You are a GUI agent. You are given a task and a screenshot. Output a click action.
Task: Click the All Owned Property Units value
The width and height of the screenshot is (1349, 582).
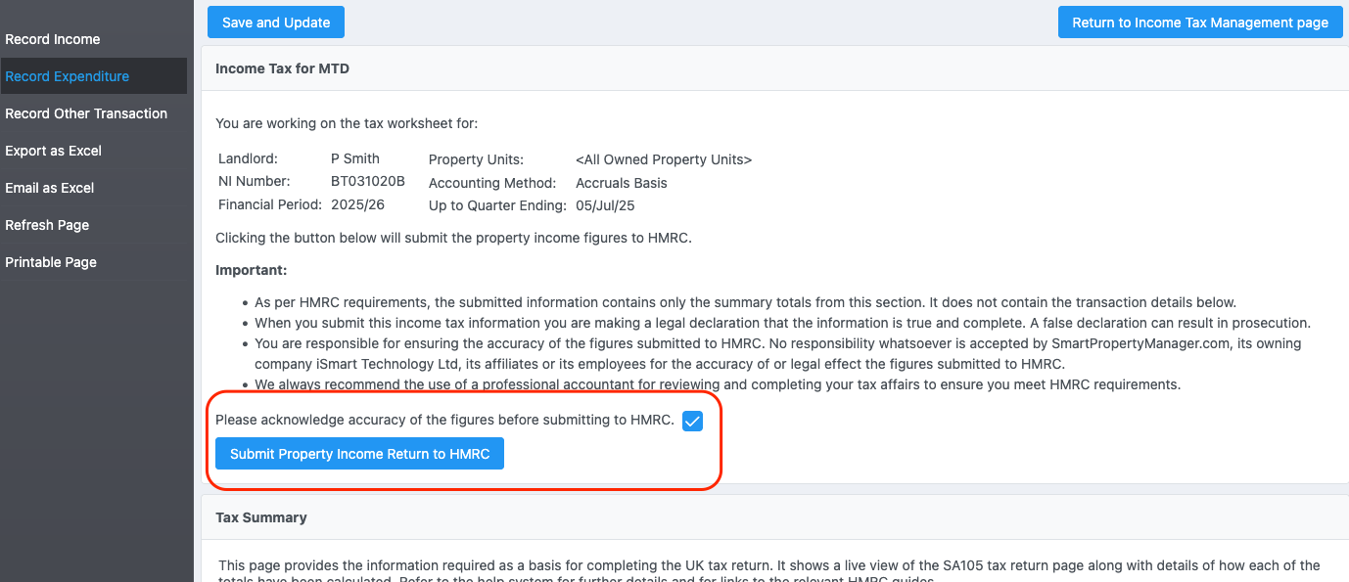(663, 159)
